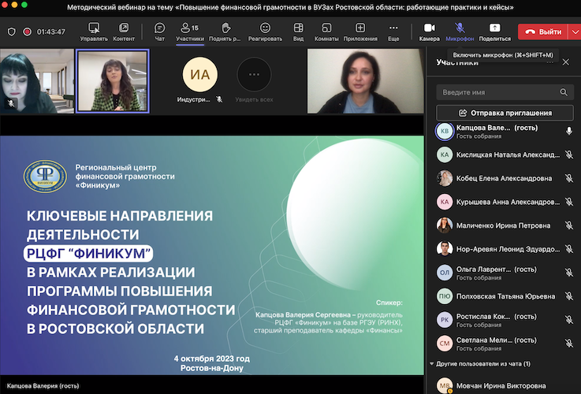Image resolution: width=581 pixels, height=394 pixels.
Task: Click the РК avatar of Ростислав
Action: coord(445,320)
